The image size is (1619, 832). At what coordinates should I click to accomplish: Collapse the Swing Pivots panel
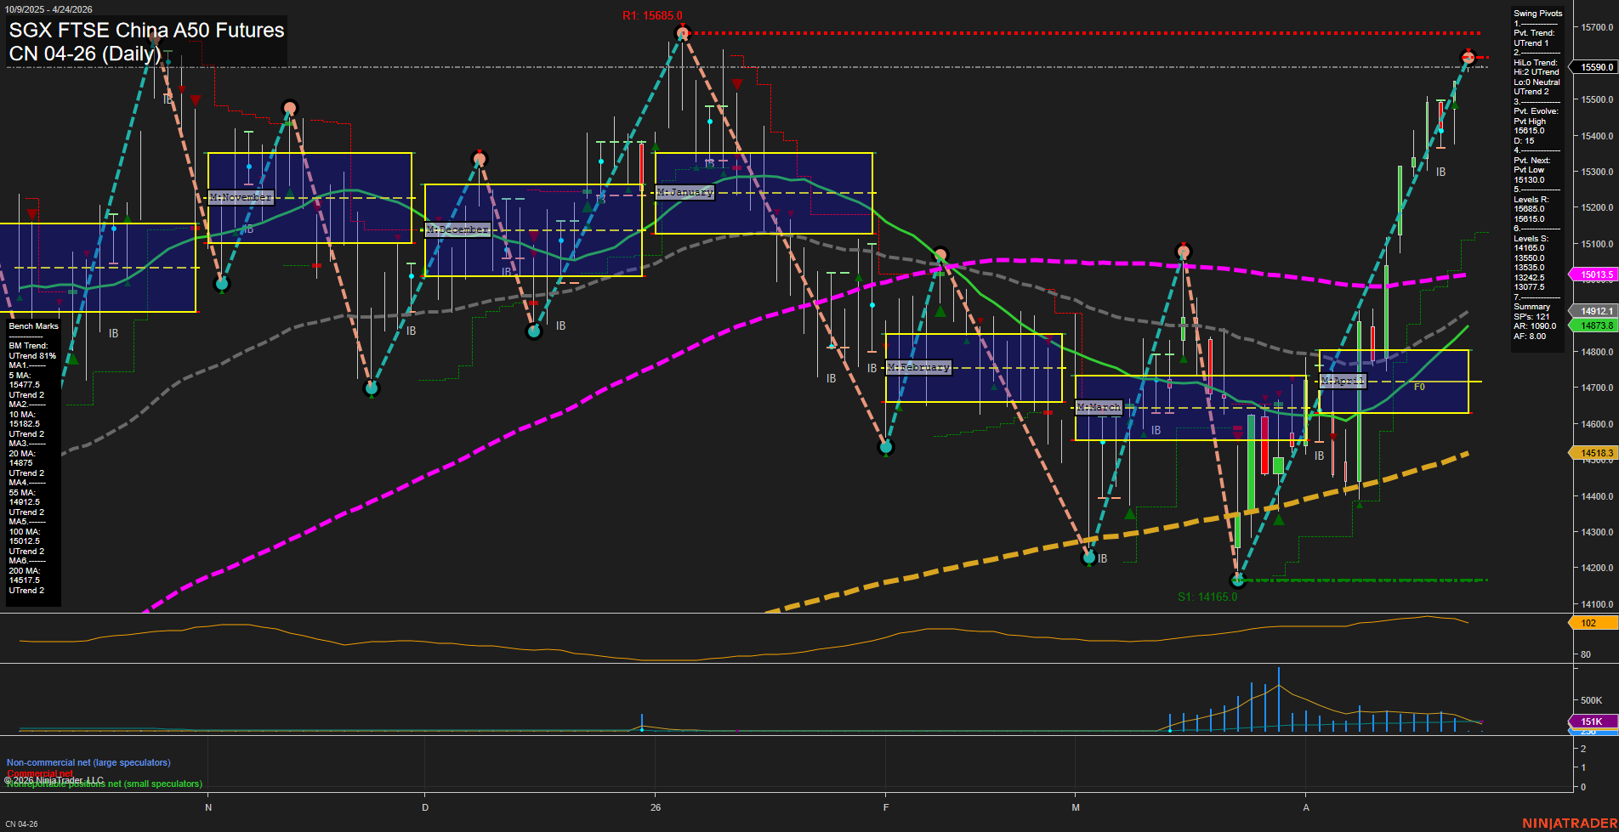coord(1537,13)
